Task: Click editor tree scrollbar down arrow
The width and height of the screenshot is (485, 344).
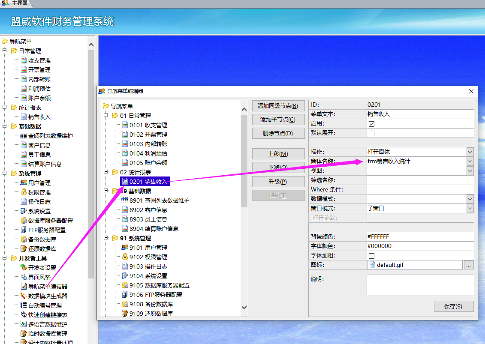Action: [244, 307]
